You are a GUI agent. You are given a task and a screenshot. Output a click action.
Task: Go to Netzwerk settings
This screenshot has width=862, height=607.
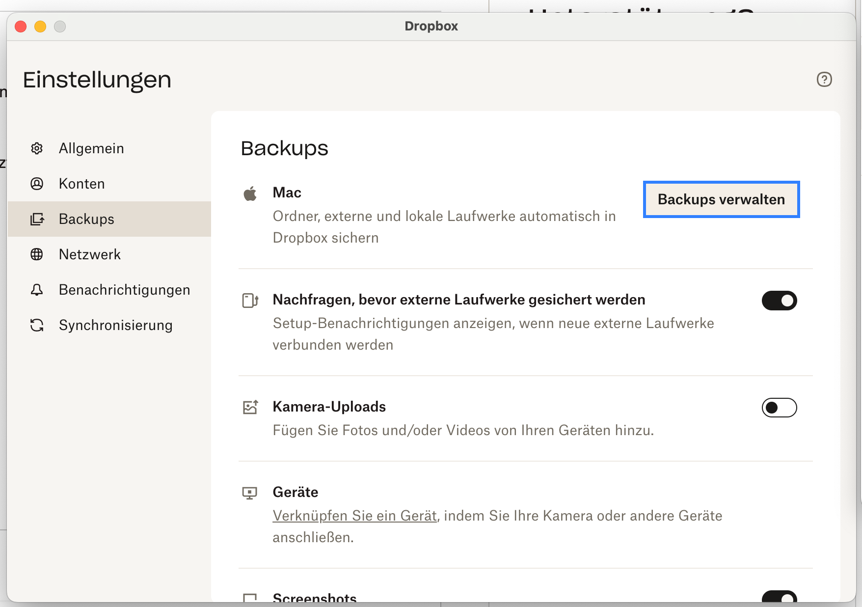click(x=109, y=254)
